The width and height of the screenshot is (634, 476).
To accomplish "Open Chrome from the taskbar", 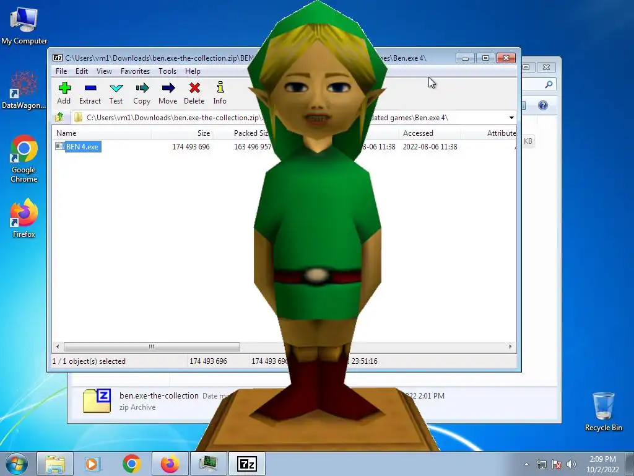I will coord(132,464).
